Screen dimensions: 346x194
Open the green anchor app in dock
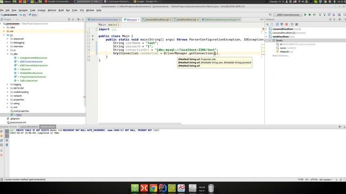point(135,188)
